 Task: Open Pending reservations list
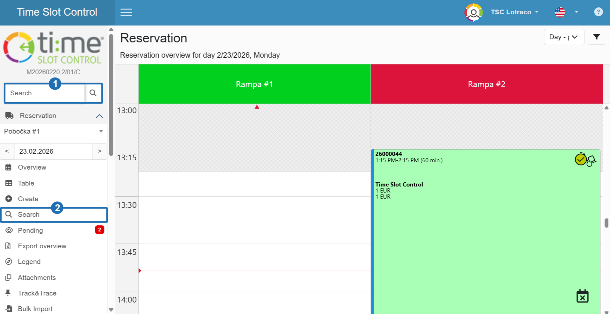pos(30,230)
